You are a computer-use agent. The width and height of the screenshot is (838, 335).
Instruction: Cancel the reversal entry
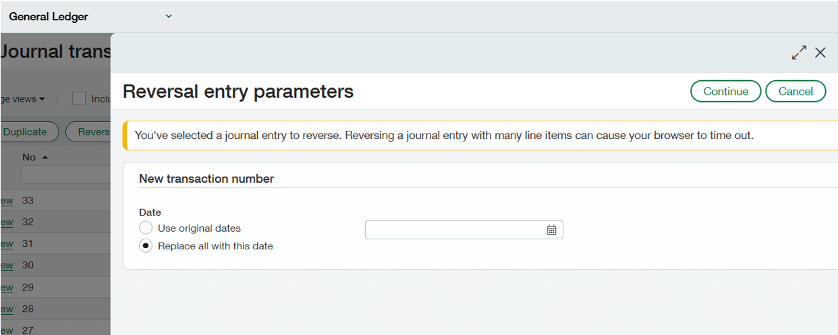795,92
